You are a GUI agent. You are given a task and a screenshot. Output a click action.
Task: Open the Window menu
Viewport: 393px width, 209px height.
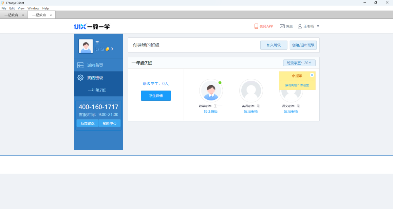point(33,8)
